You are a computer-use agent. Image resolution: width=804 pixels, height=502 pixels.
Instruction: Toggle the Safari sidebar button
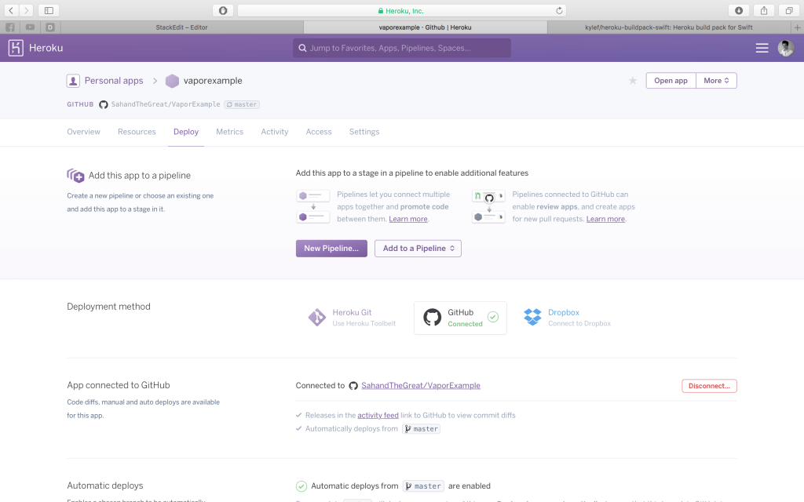49,10
